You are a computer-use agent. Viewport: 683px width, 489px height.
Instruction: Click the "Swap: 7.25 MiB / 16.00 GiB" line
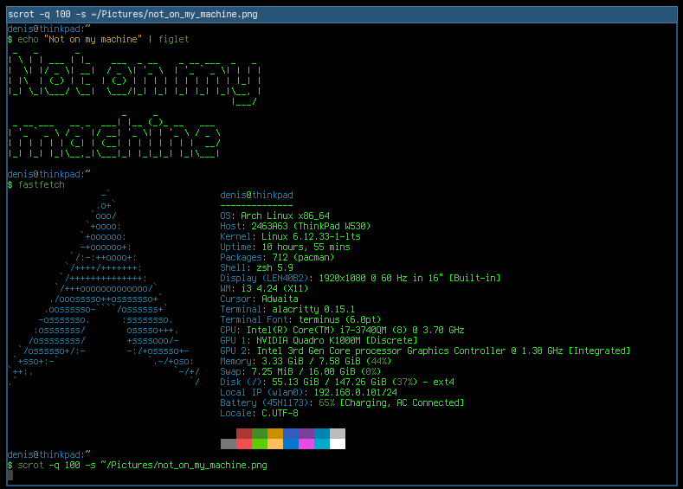(300, 372)
